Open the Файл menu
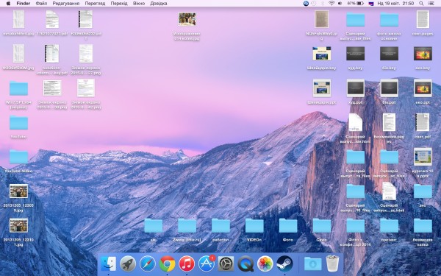441x276 pixels. coord(41,4)
